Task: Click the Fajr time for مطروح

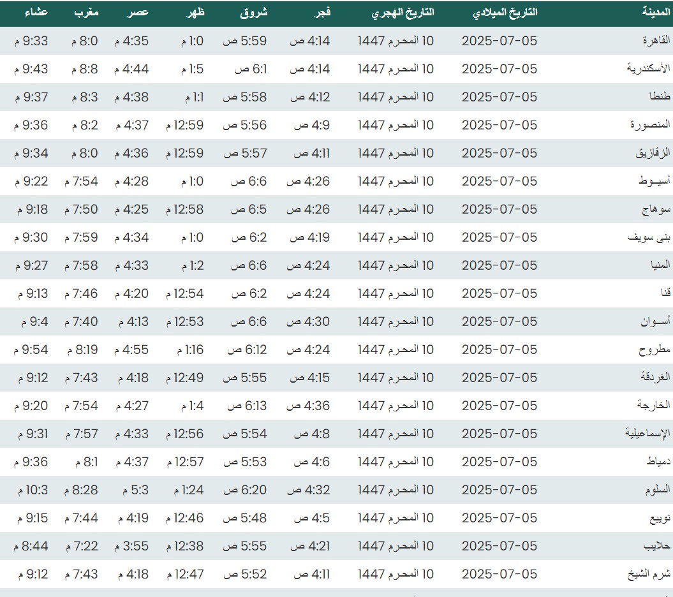Action: click(309, 350)
